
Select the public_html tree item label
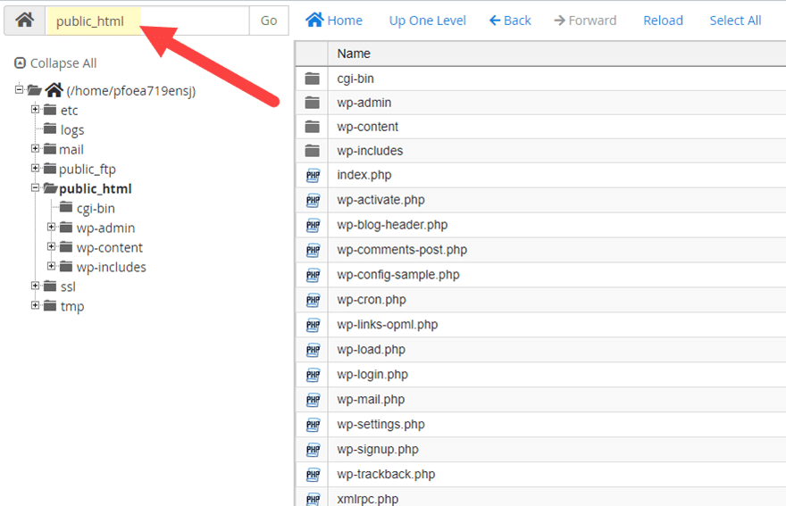coord(96,189)
